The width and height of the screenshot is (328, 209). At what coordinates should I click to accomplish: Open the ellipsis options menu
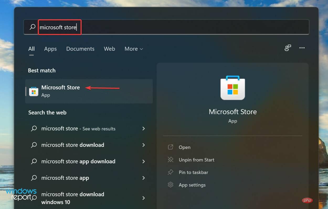(x=302, y=48)
